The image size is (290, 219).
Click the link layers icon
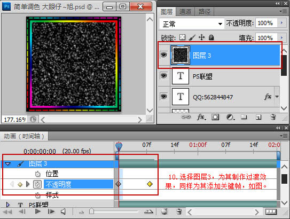(x=186, y=117)
